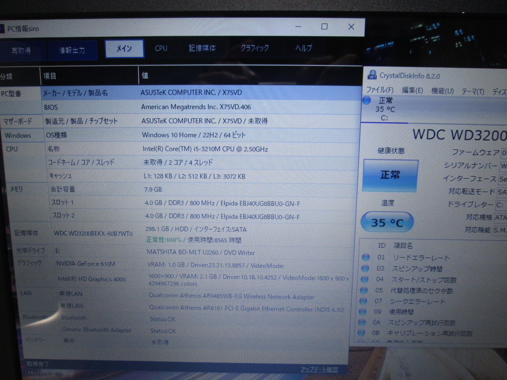This screenshot has height=380, width=507.
Task: Click the アップデート確認 link
Action: click(319, 370)
